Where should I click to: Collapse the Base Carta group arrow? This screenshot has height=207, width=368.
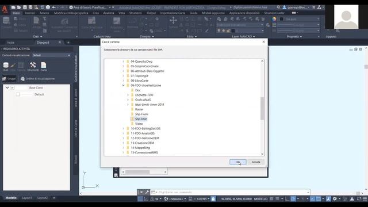click(x=7, y=87)
